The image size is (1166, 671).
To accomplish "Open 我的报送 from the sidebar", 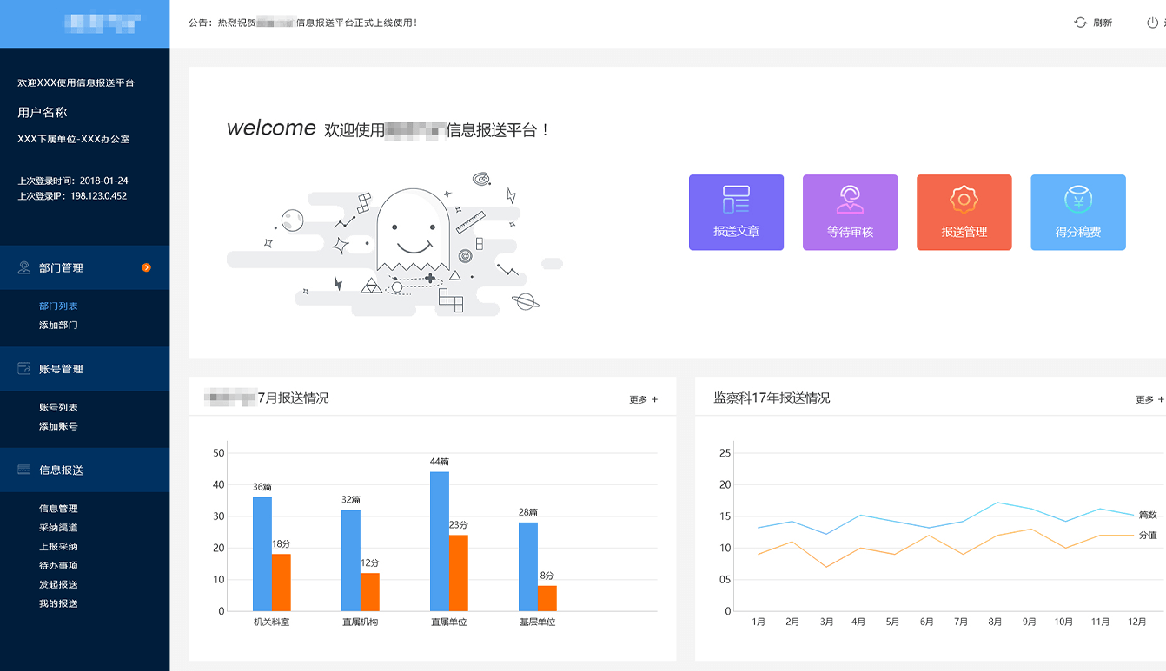I will (x=58, y=603).
